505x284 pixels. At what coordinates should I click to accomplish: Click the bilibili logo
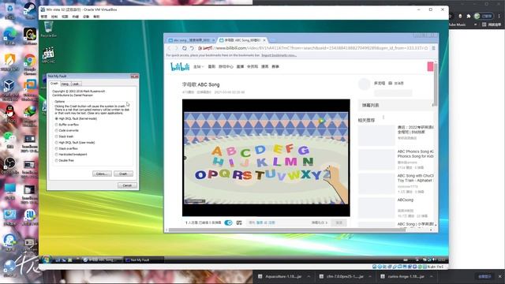(x=180, y=66)
